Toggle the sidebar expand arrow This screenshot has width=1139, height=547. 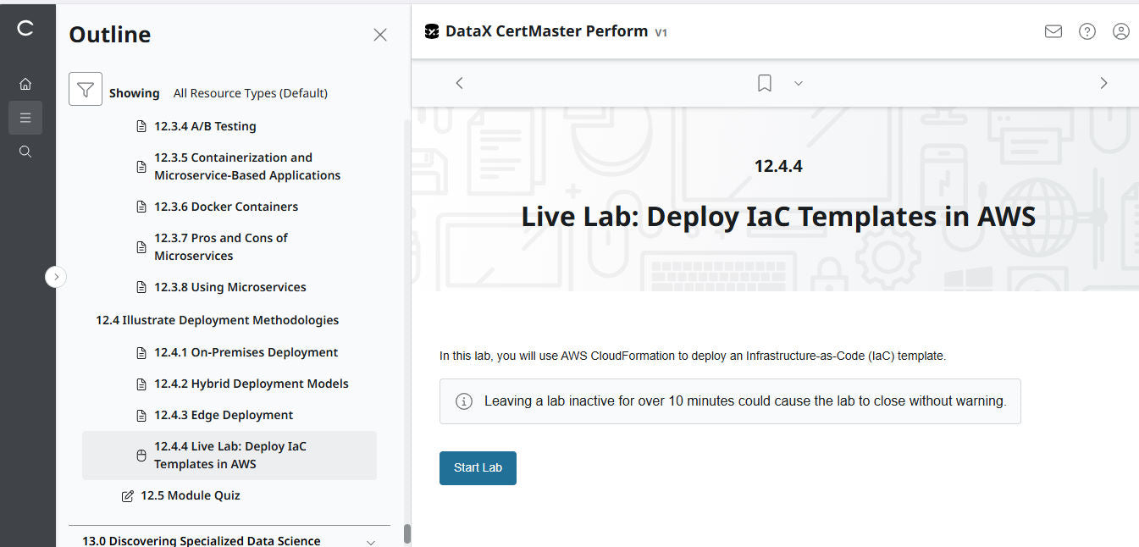tap(56, 277)
